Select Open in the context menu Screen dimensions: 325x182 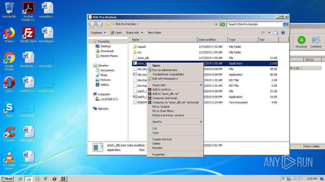(x=175, y=65)
